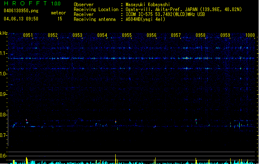Click the Receiver label

coord(84,14)
